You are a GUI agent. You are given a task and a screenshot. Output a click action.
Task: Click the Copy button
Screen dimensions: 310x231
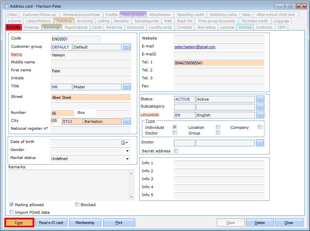[19, 223]
